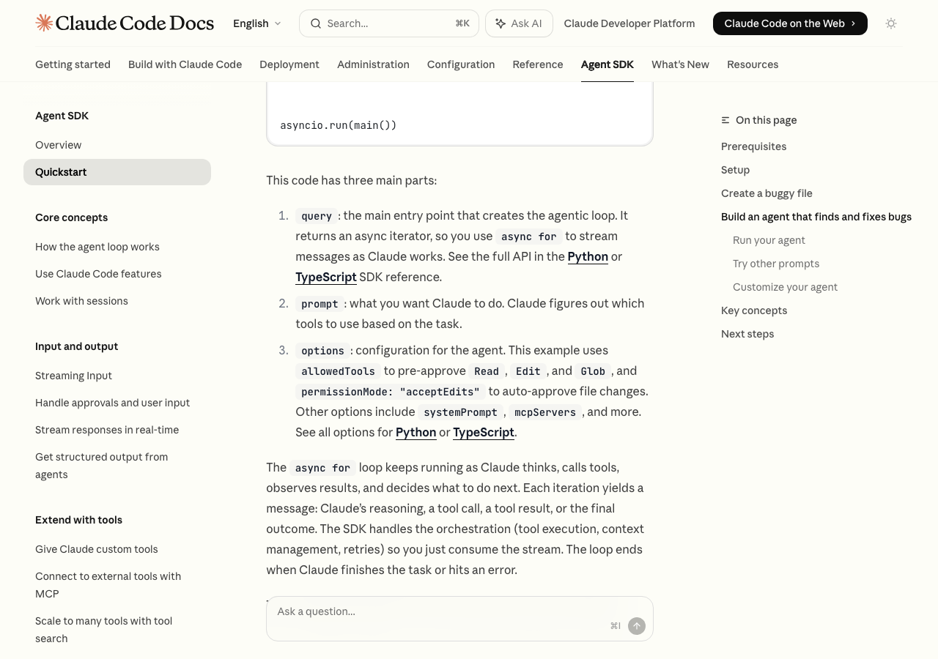Jump to Prerequisites section
The height and width of the screenshot is (659, 938).
(x=753, y=146)
